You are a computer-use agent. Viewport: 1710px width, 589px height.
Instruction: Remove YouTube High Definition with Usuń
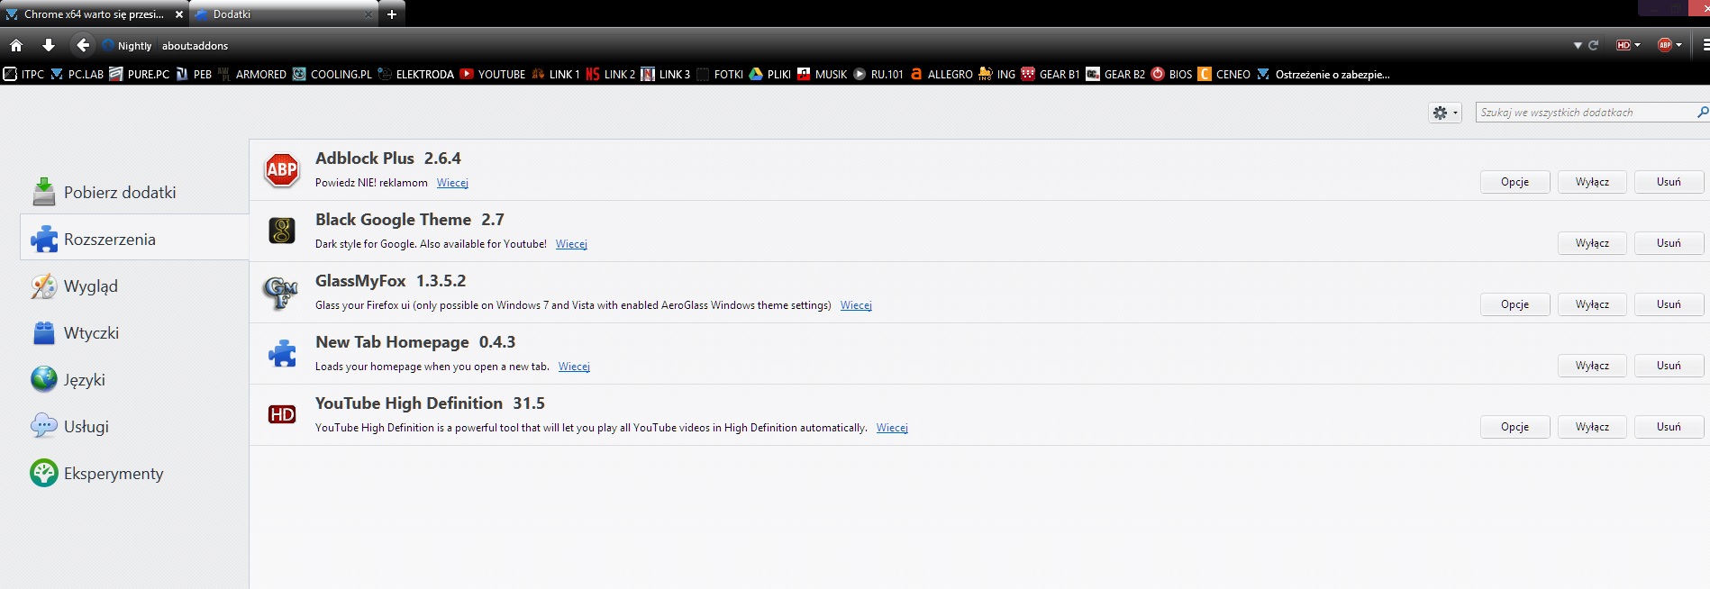(x=1669, y=427)
